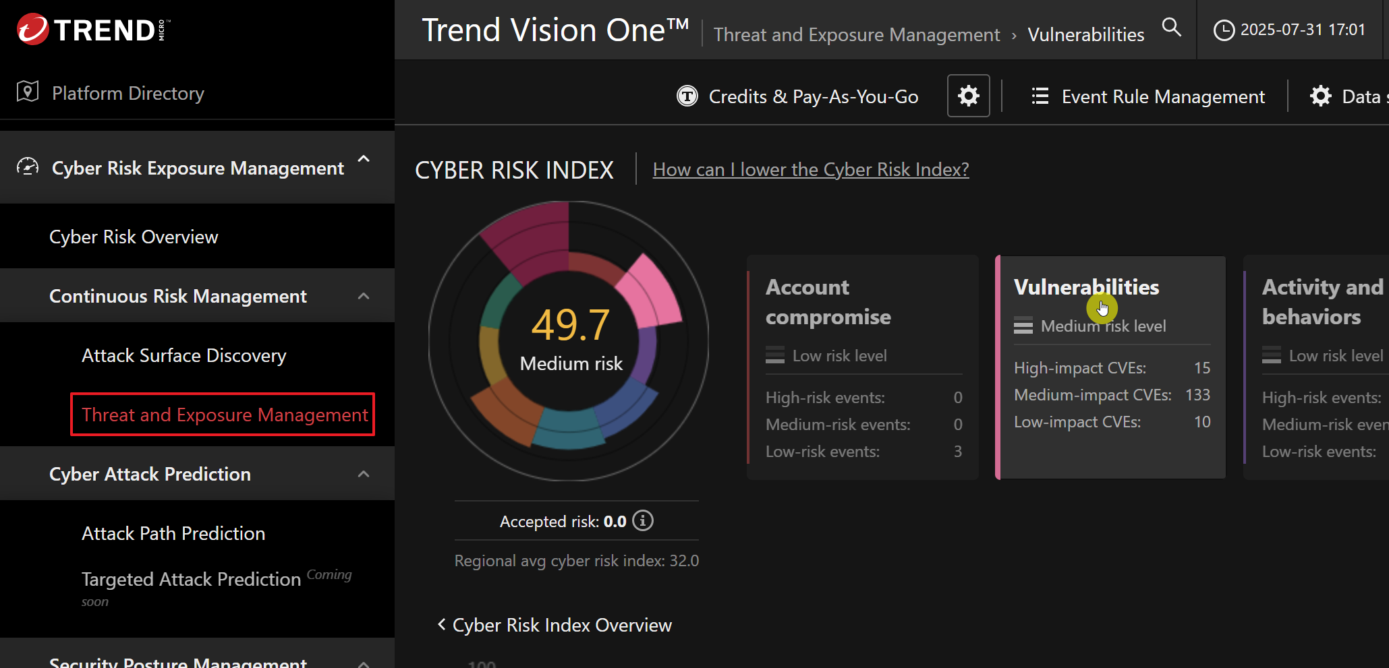Click the pink segment of risk donut chart
Viewport: 1389px width, 668px height.
click(x=649, y=292)
